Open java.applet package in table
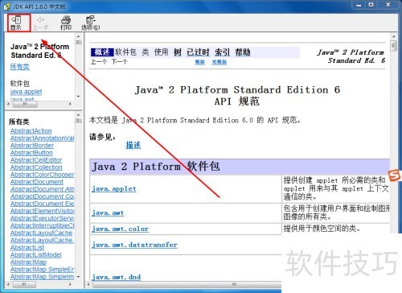 coord(114,189)
